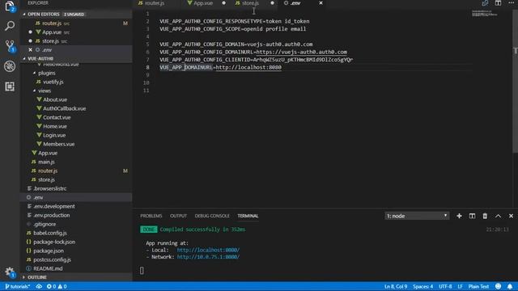Open Auth0Callback.vue file
518x291 pixels.
click(x=64, y=108)
